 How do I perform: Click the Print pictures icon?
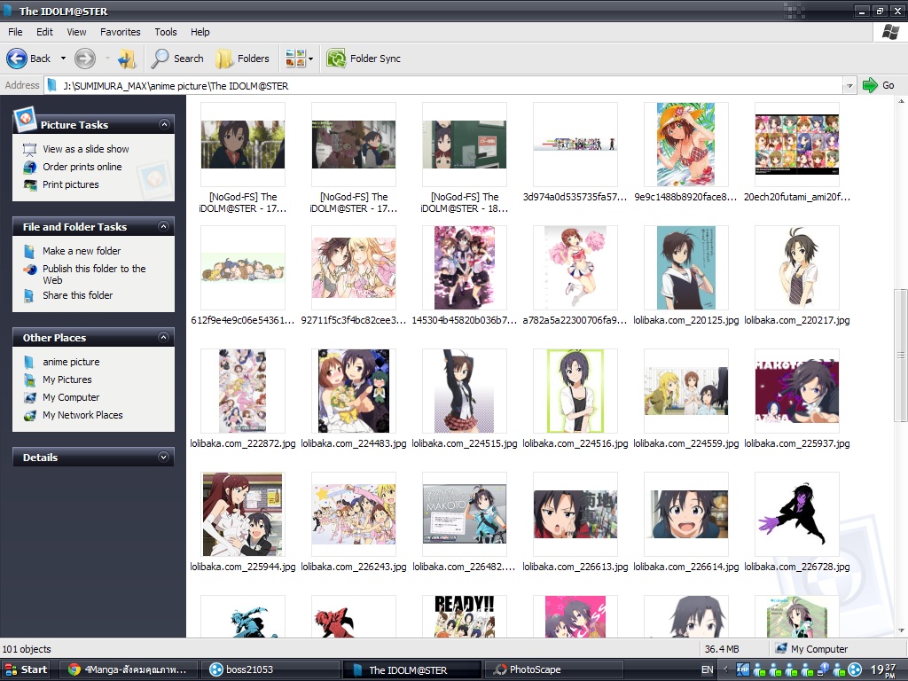pyautogui.click(x=29, y=185)
